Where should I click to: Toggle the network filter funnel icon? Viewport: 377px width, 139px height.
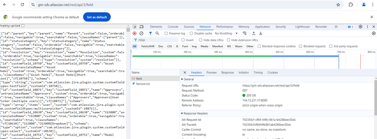150,33
